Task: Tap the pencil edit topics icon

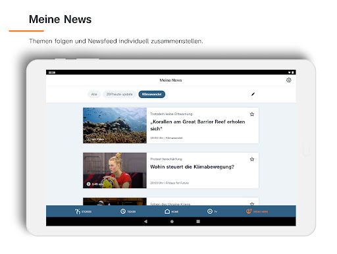Action: coord(253,94)
